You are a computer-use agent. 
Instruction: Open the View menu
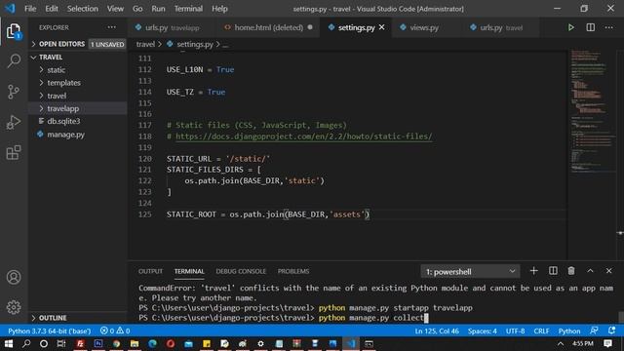[x=115, y=9]
